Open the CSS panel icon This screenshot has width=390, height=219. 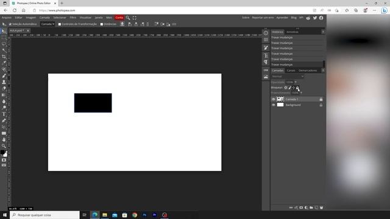(266, 71)
